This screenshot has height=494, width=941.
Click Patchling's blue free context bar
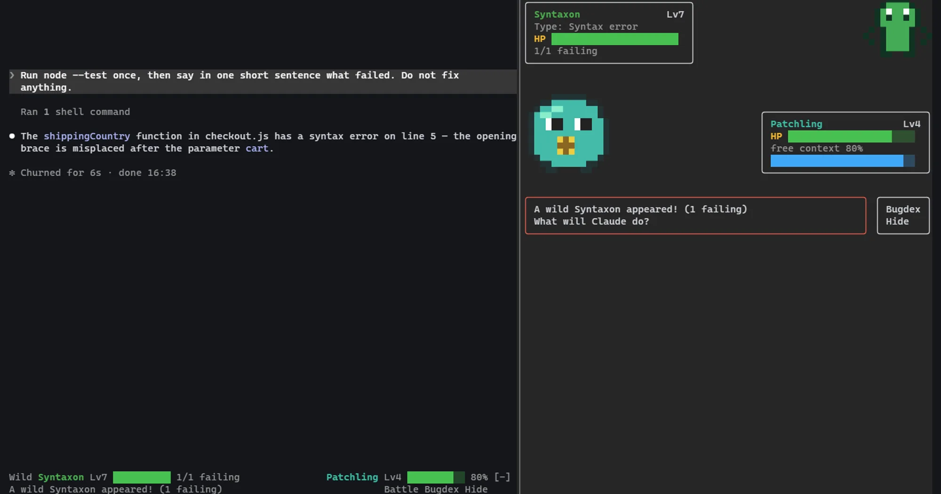(843, 161)
